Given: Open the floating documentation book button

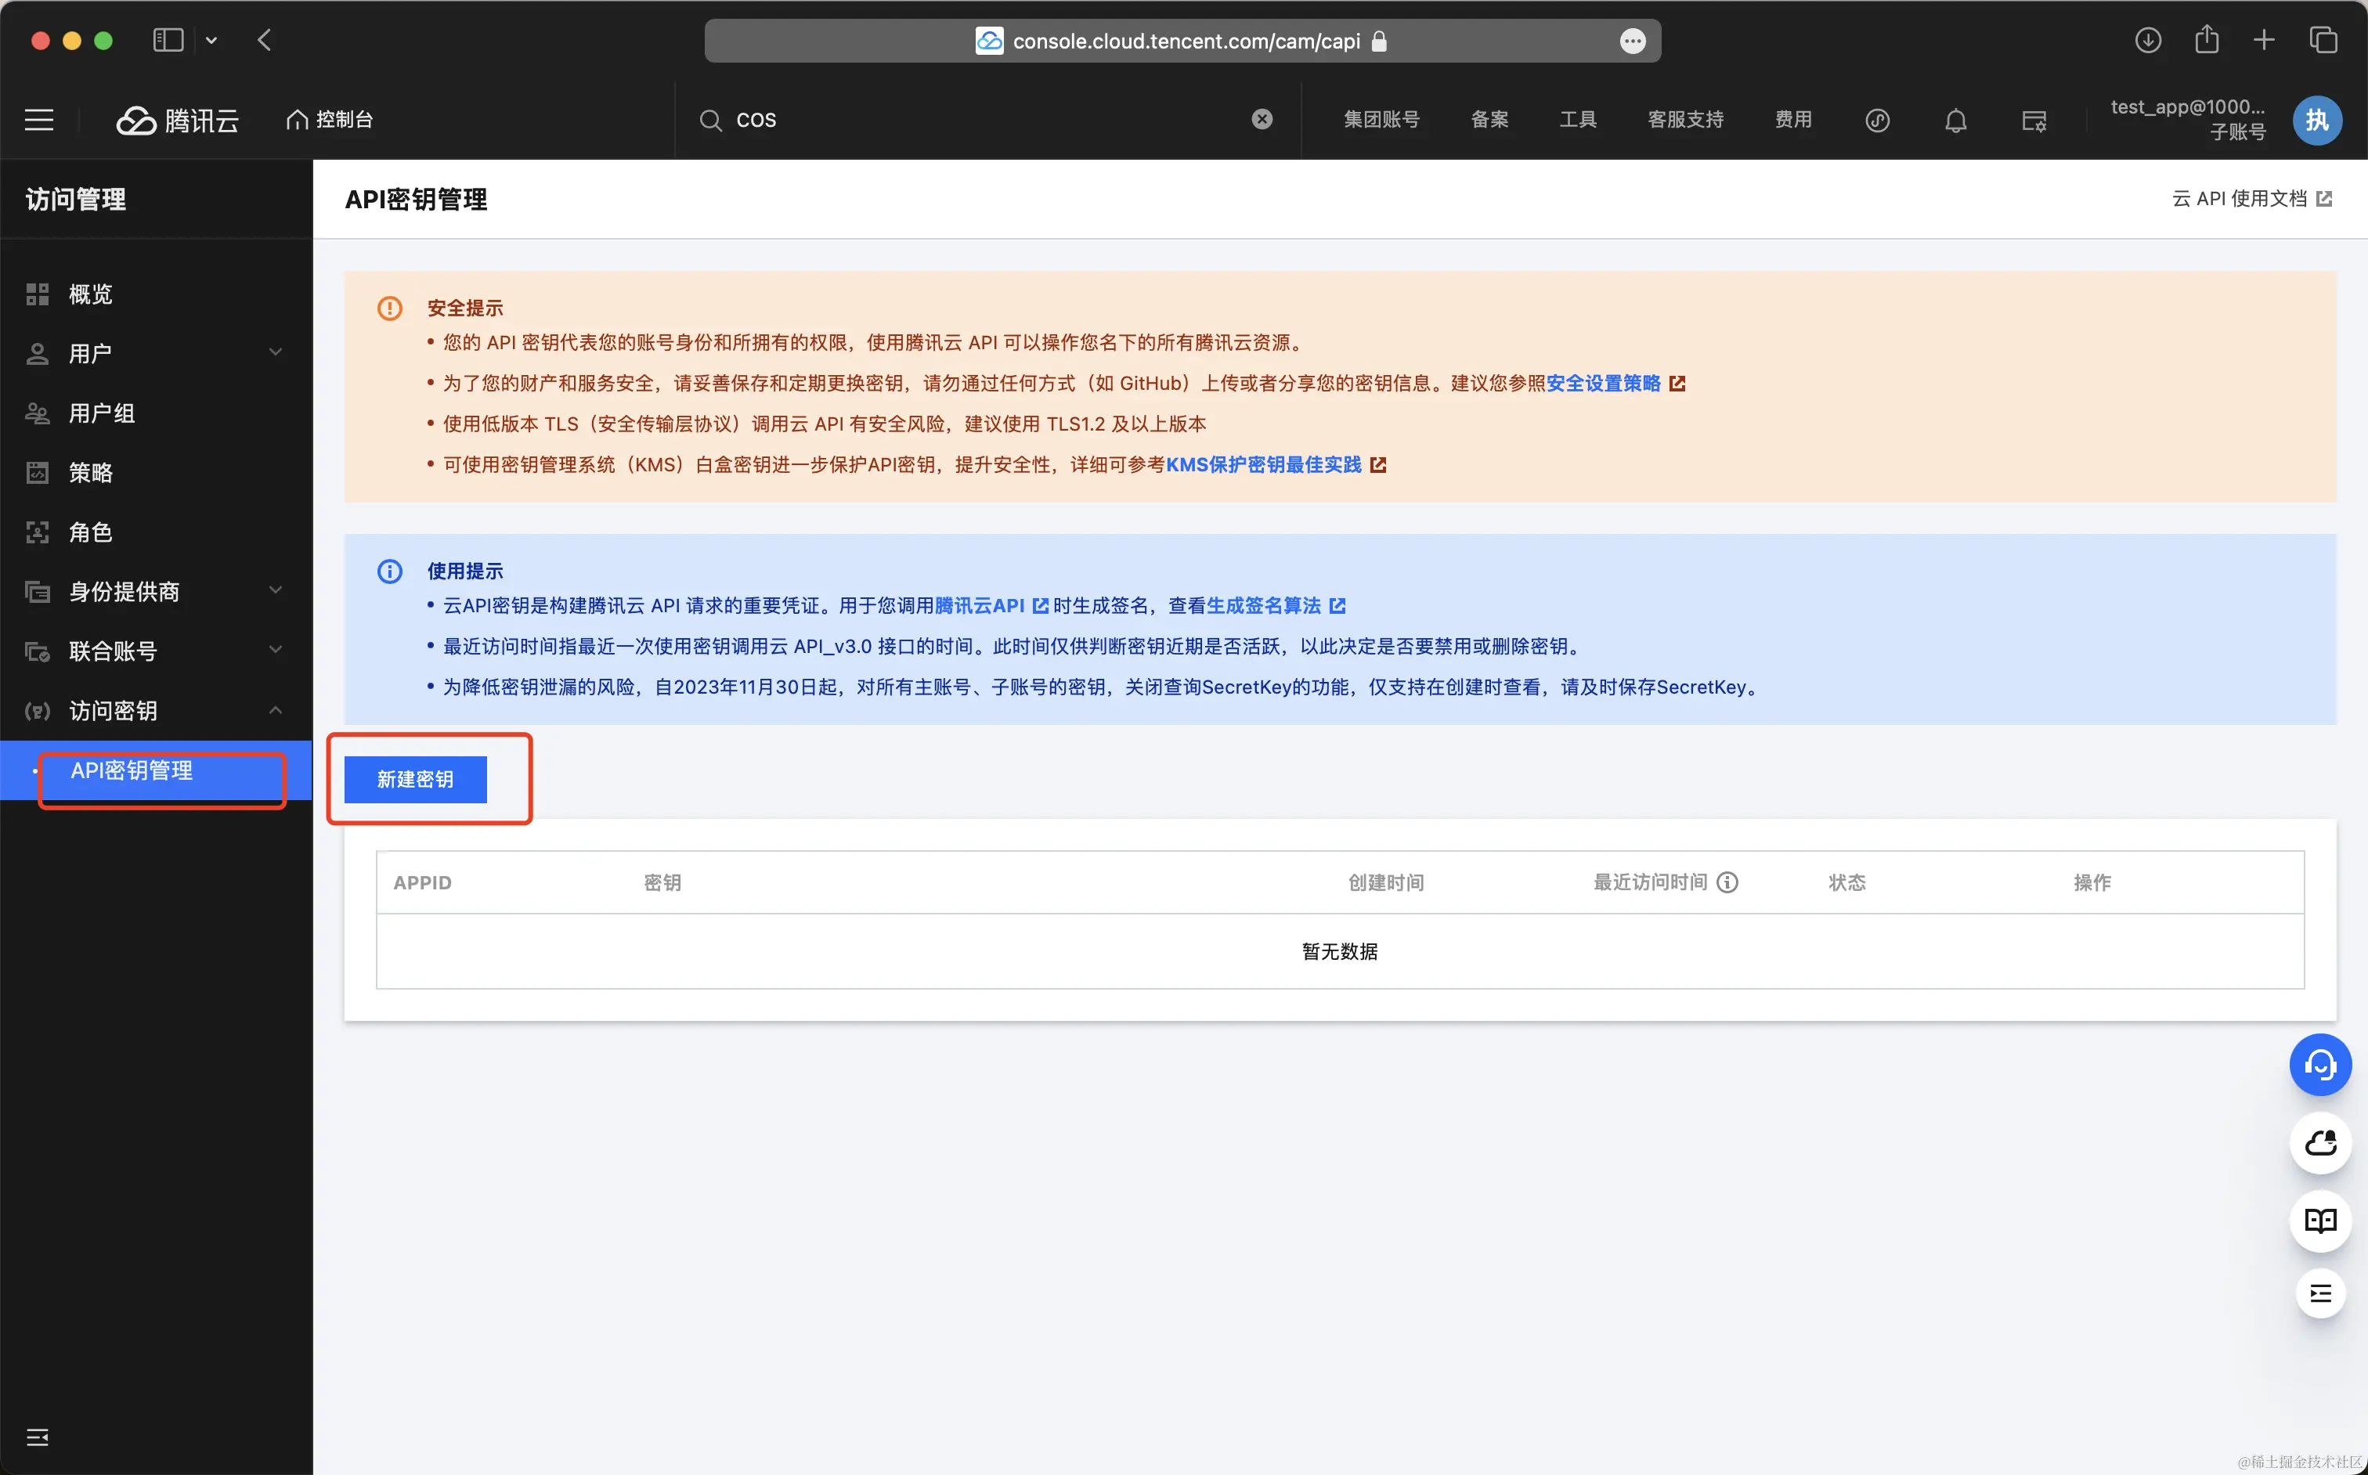Looking at the screenshot, I should (x=2320, y=1221).
